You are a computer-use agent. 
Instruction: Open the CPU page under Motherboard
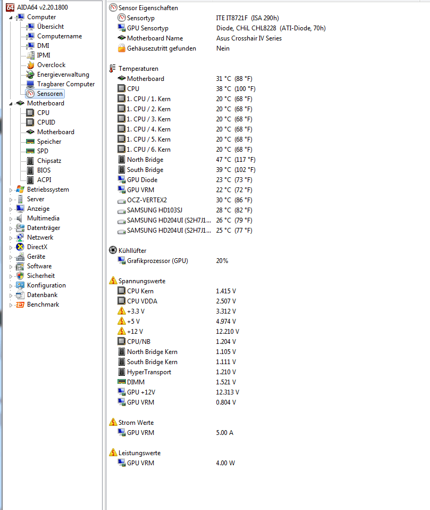point(43,112)
